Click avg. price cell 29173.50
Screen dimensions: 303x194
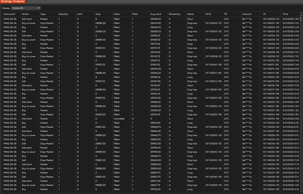click(x=156, y=44)
